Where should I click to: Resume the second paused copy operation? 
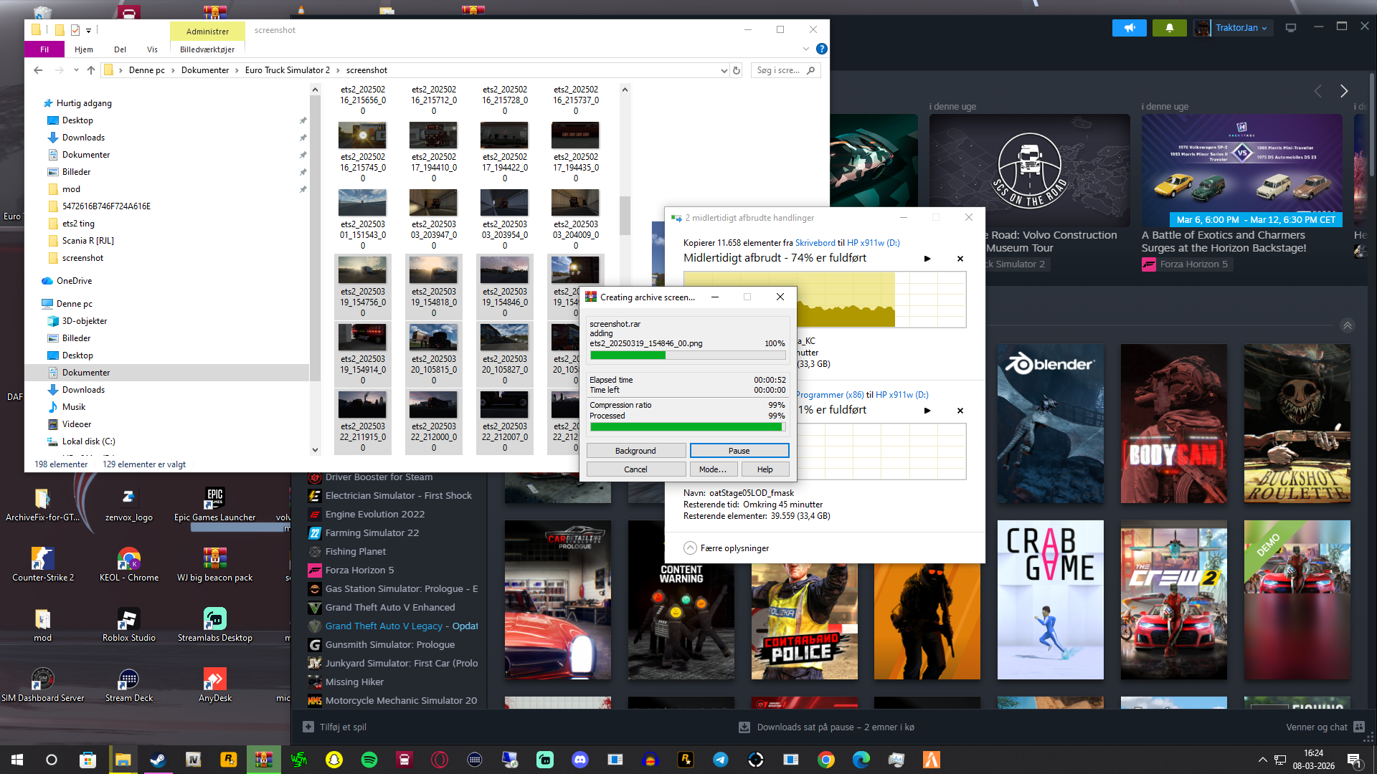[x=927, y=411]
